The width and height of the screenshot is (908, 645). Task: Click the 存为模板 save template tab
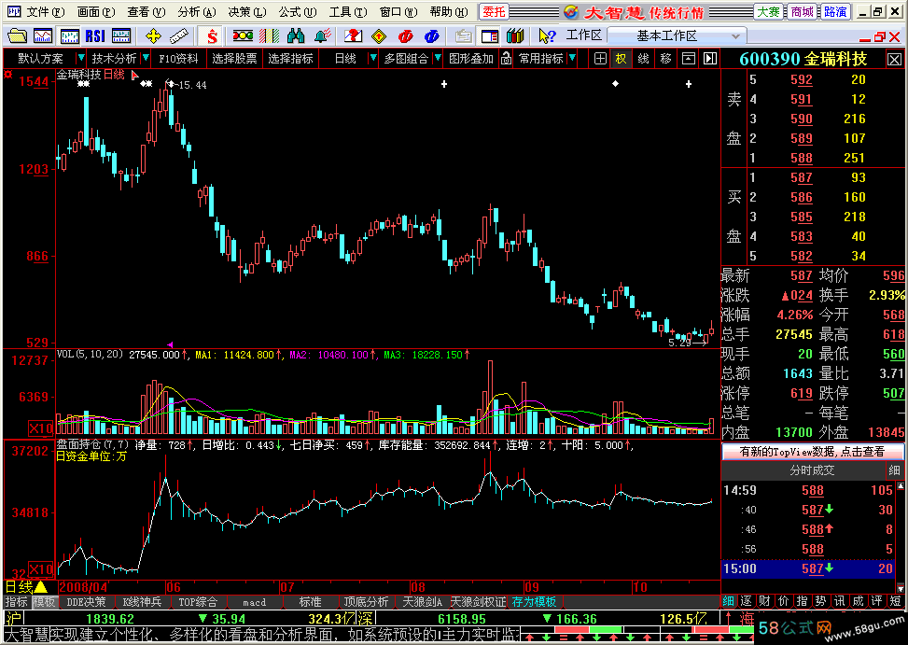click(534, 601)
